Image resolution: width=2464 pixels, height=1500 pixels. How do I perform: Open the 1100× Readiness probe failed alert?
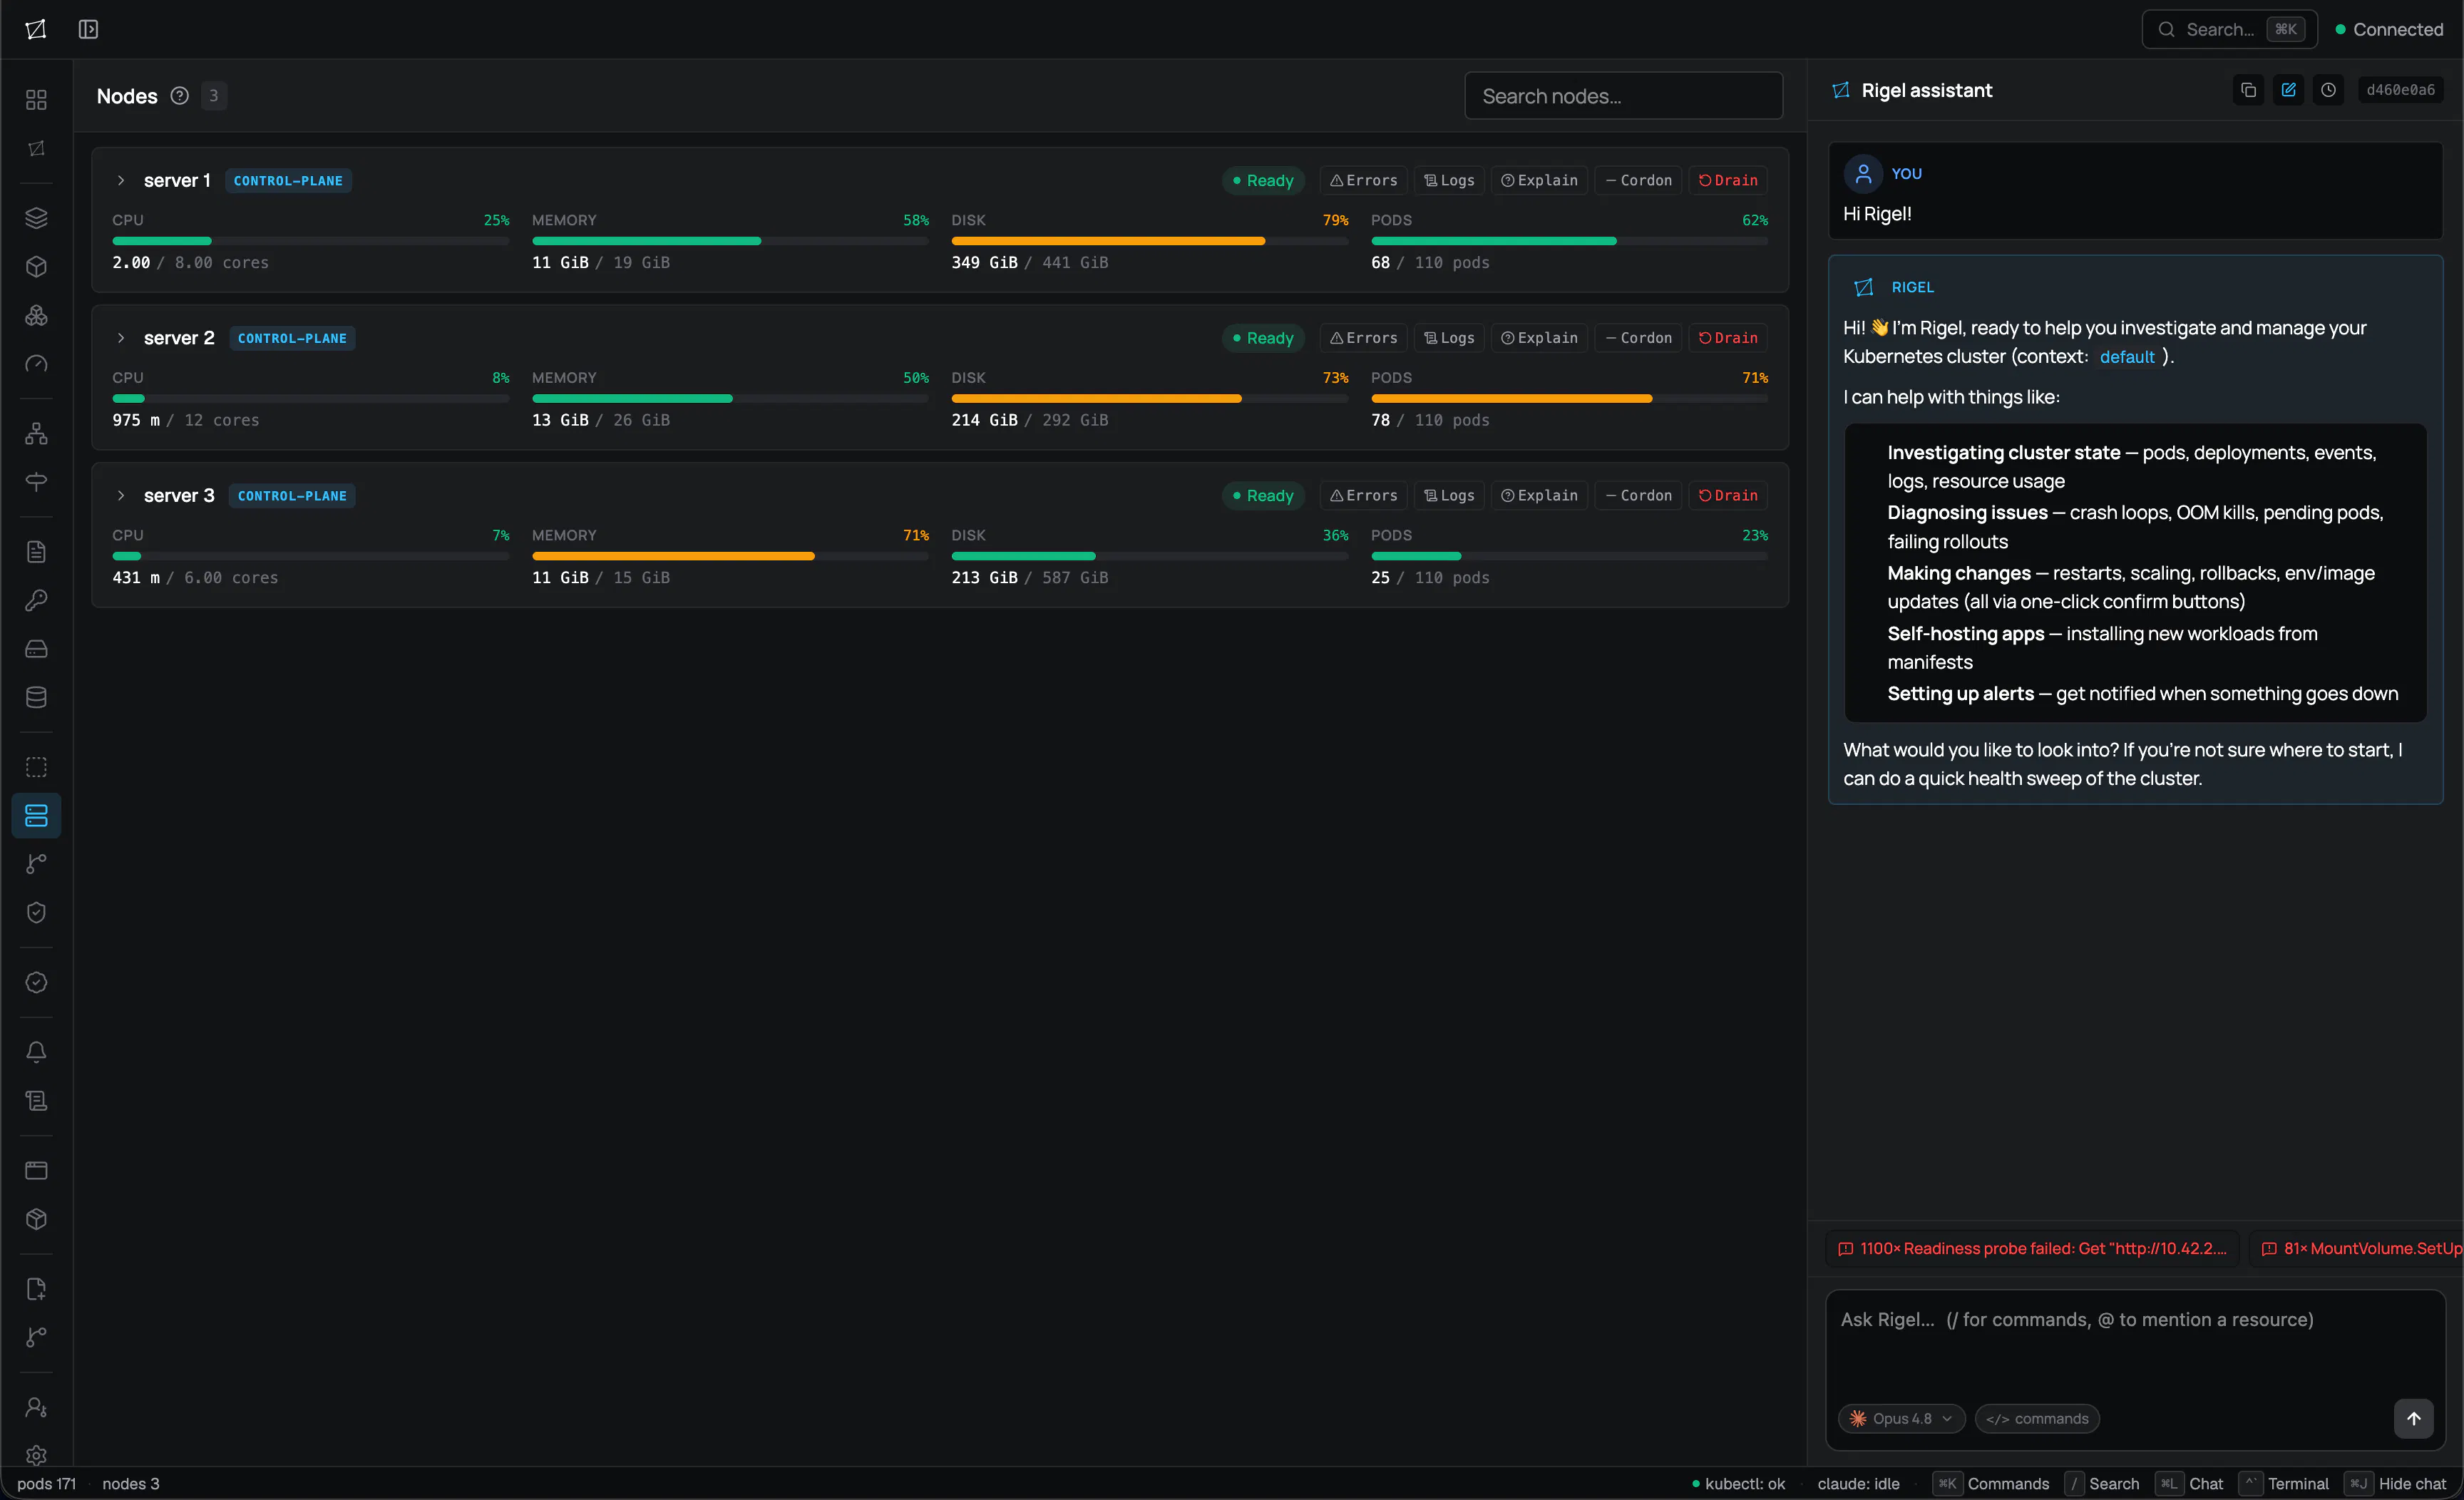pyautogui.click(x=2032, y=1248)
